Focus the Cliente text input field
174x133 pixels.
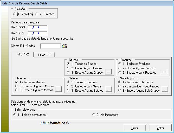coord(50,46)
